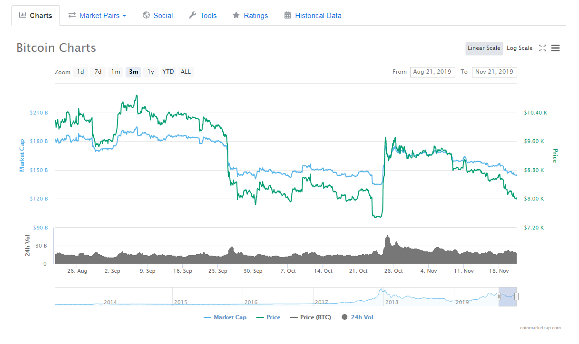Edit the From date field Aug 21, 2019
The height and width of the screenshot is (344, 579).
(x=432, y=72)
